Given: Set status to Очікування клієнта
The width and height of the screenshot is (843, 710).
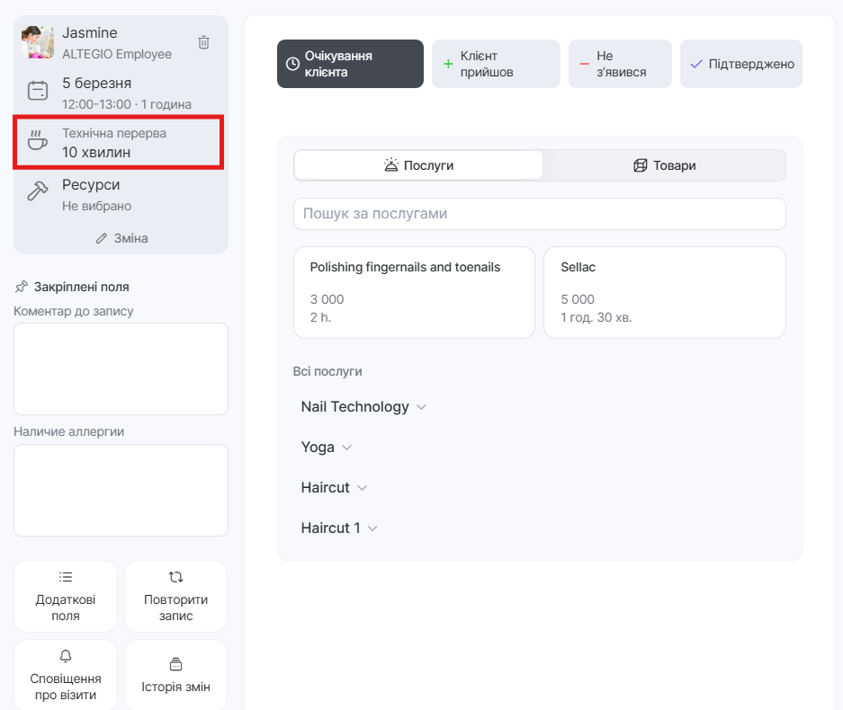Looking at the screenshot, I should (x=350, y=64).
